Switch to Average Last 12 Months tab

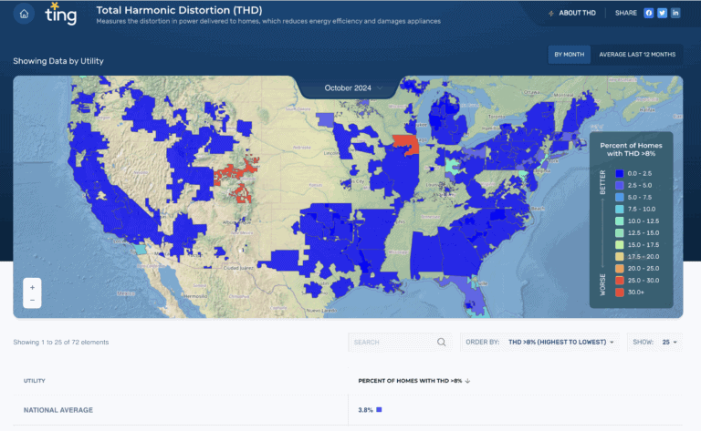637,55
